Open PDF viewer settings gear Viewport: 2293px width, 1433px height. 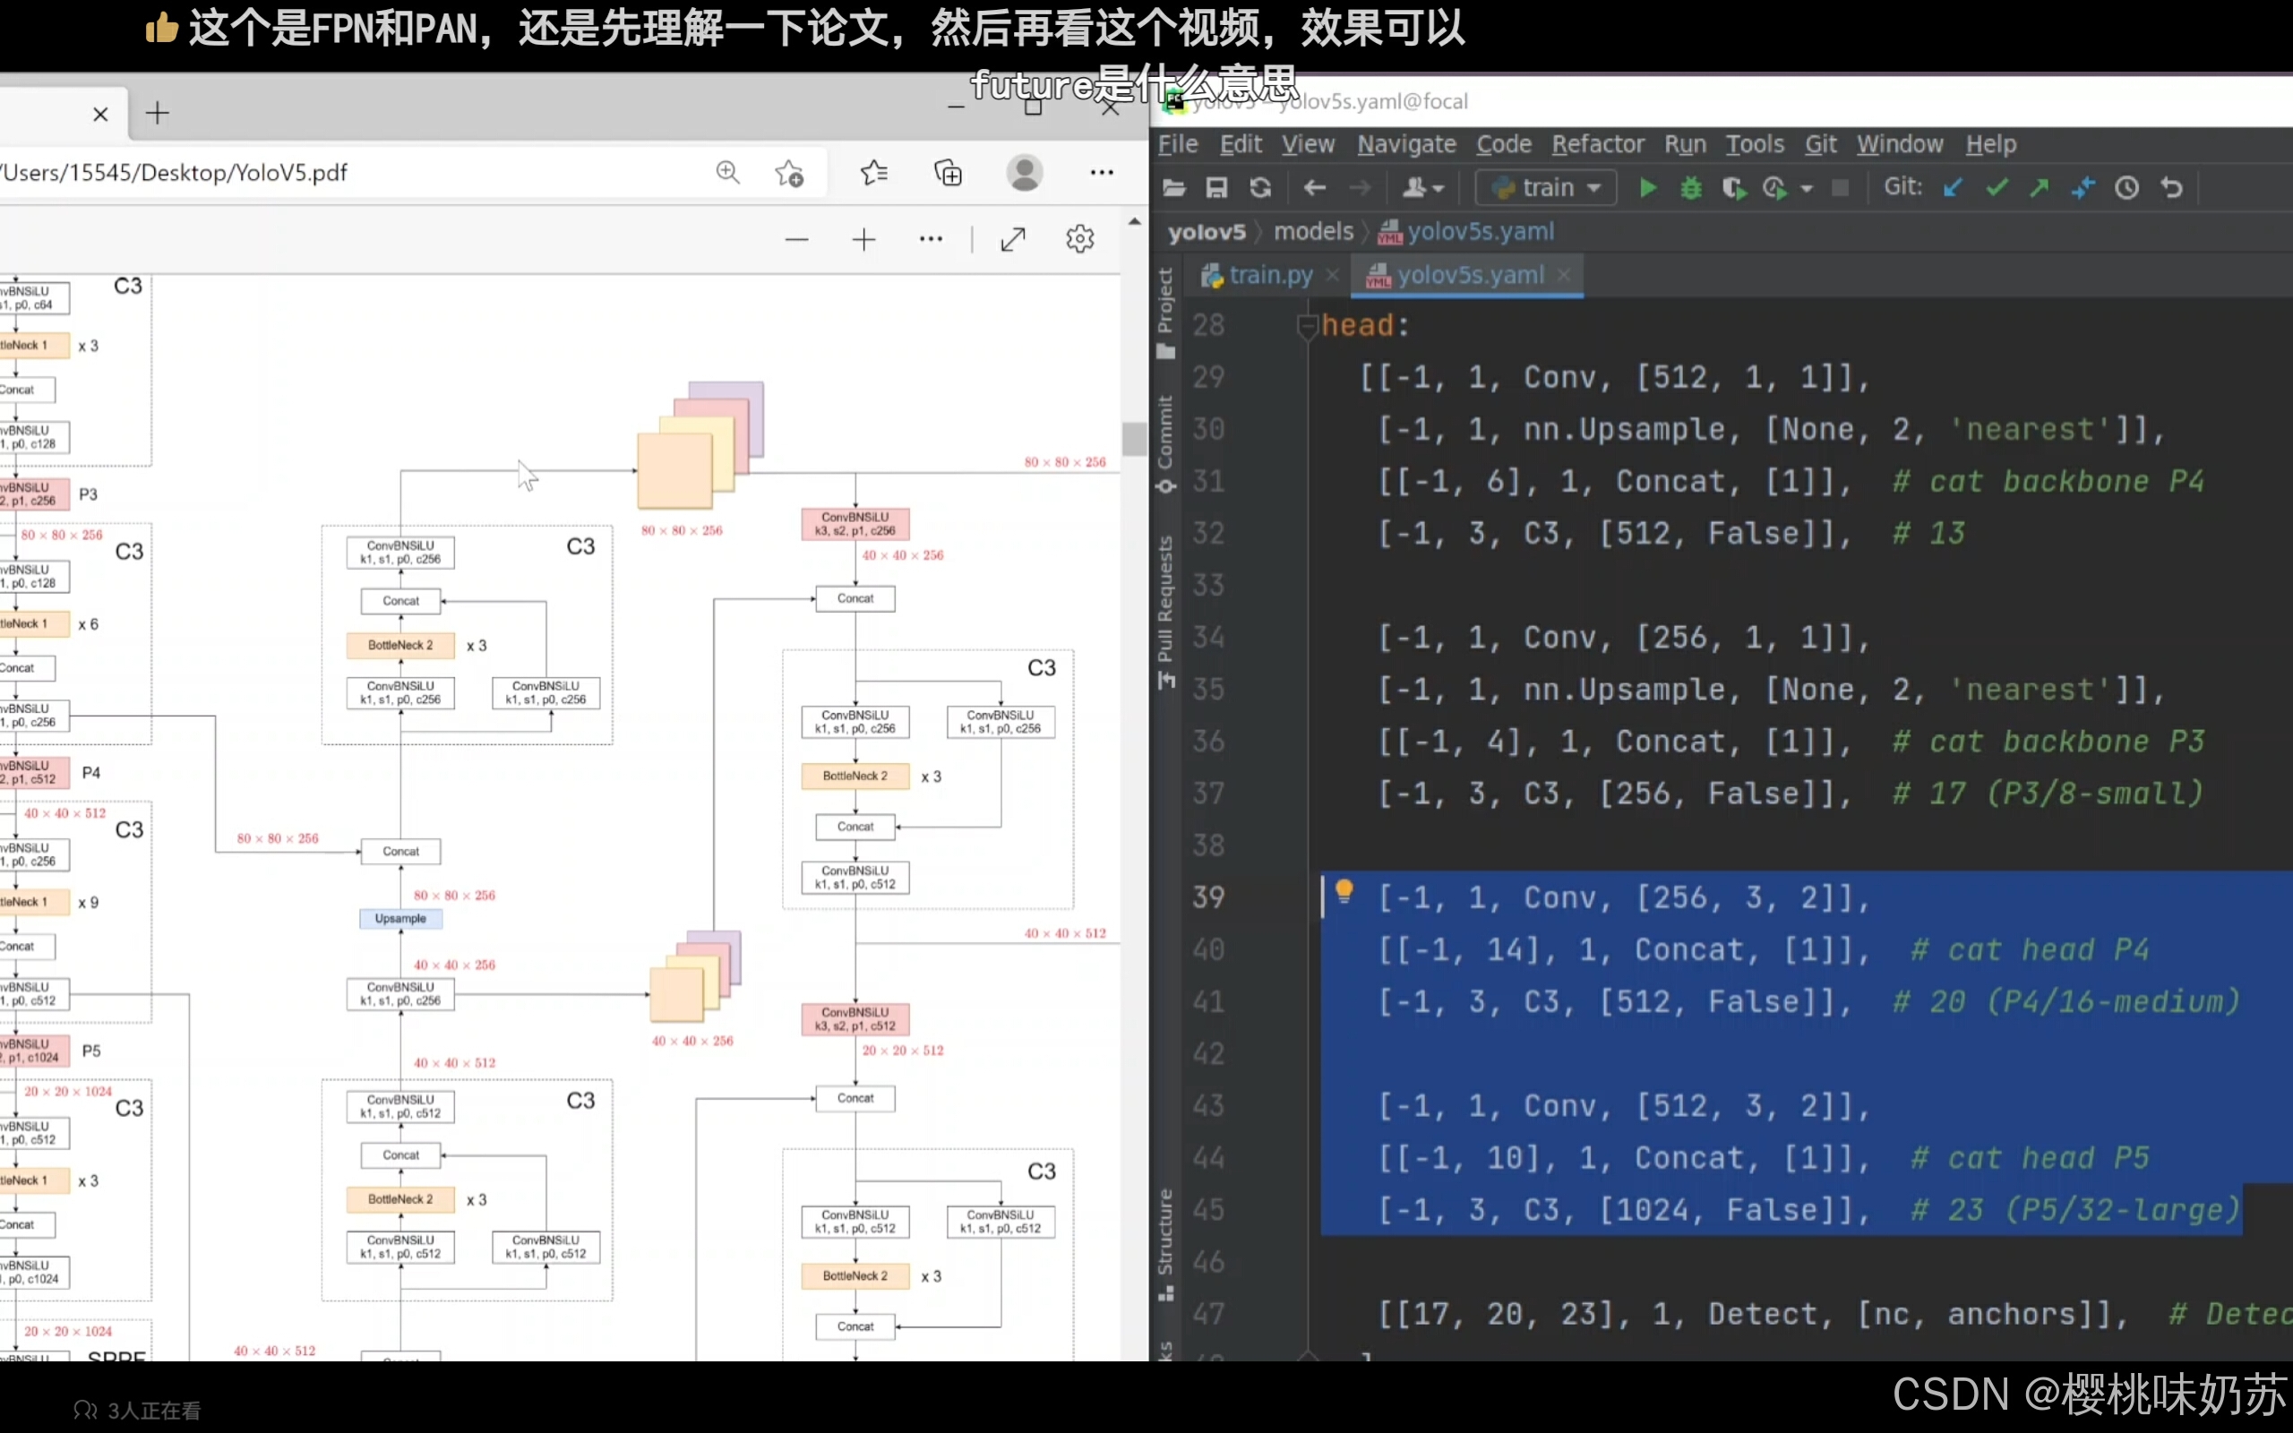coord(1079,240)
